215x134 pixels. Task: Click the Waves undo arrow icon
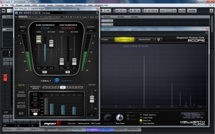click(x=30, y=17)
